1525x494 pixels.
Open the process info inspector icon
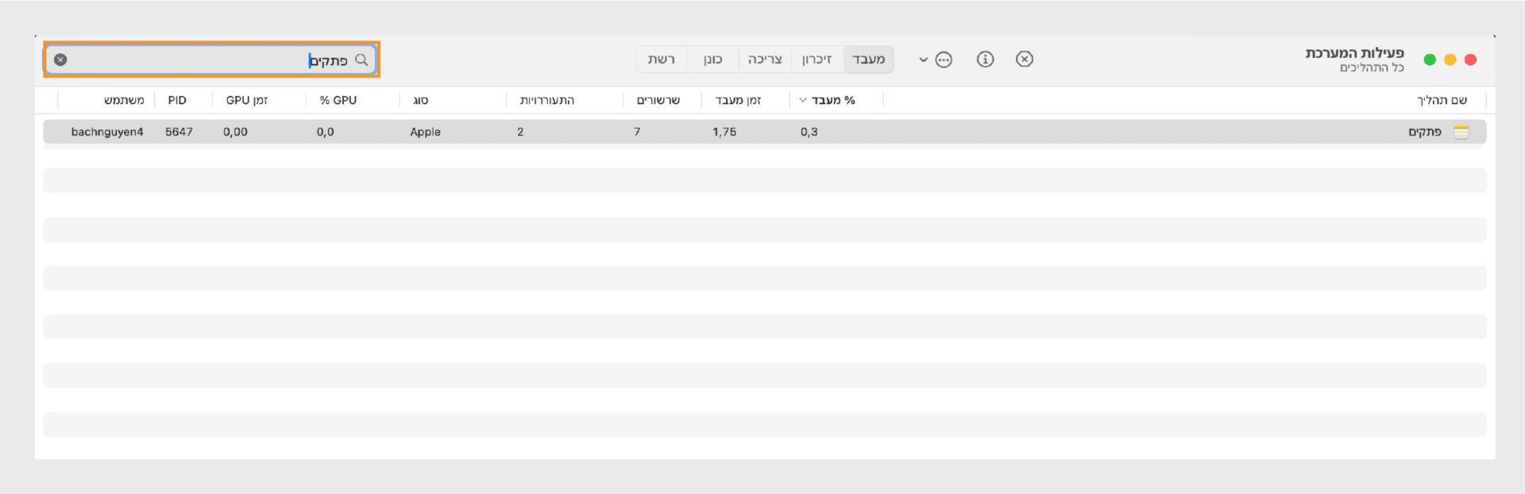coord(985,60)
